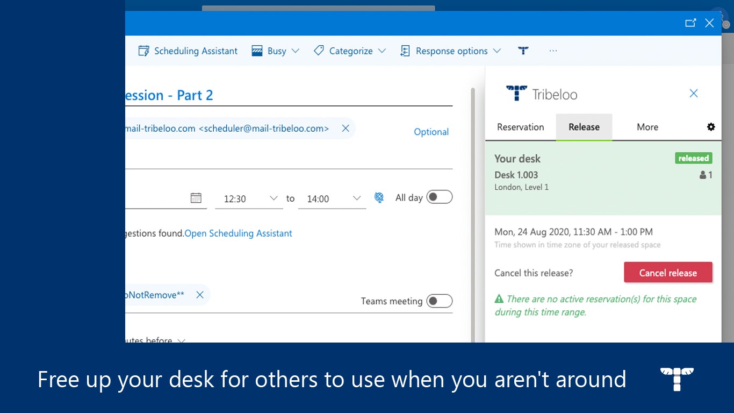Click the Optional attendees link
734x413 pixels.
click(x=431, y=132)
